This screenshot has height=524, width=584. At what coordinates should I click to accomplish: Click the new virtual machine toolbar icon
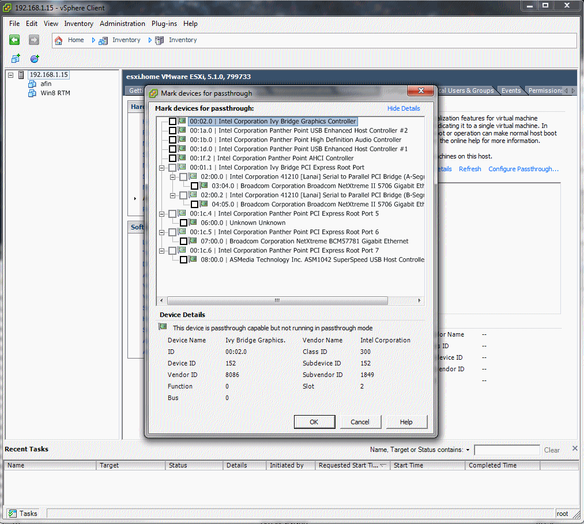(x=16, y=59)
